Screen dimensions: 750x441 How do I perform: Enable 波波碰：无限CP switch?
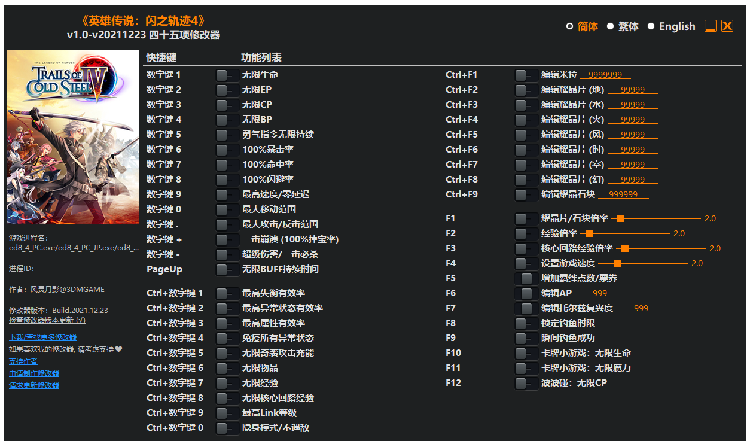point(526,383)
